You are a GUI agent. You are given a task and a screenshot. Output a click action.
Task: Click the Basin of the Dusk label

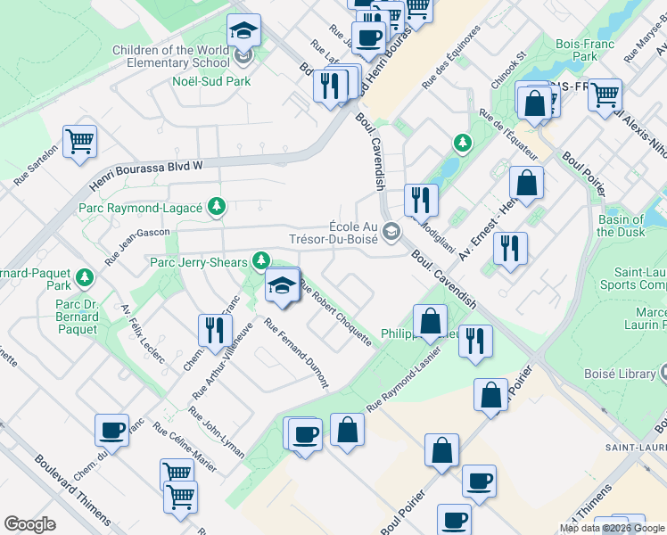[x=621, y=226]
